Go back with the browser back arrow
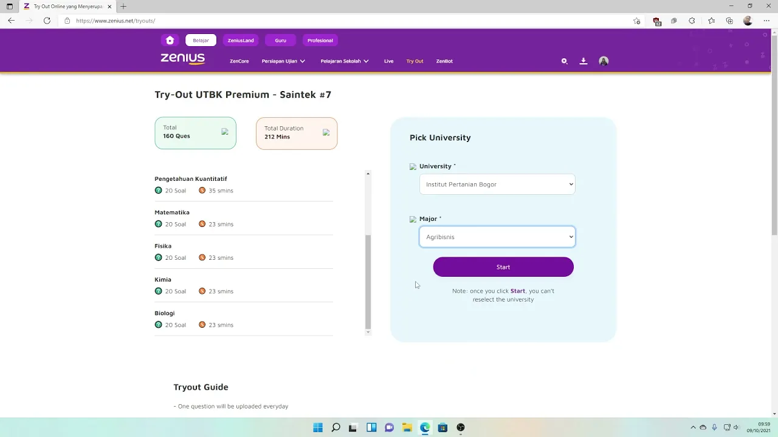The image size is (778, 437). pos(12,21)
